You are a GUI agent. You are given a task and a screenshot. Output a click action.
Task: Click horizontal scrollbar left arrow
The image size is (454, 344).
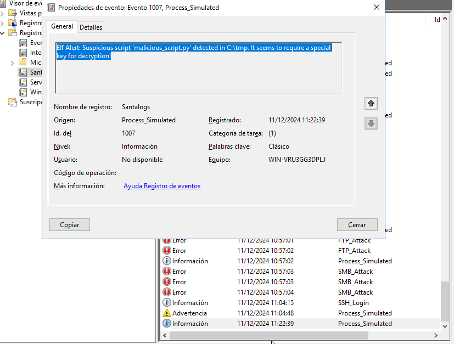(165, 336)
